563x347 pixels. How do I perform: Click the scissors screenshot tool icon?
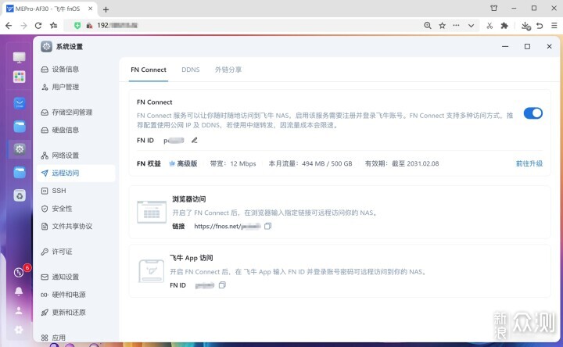tap(489, 26)
